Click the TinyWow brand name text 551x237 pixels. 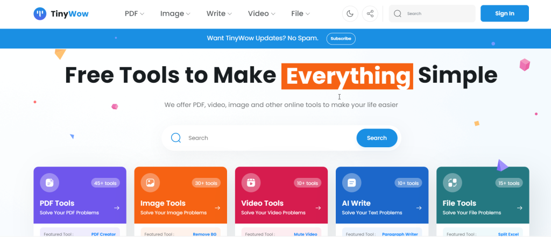coord(69,13)
